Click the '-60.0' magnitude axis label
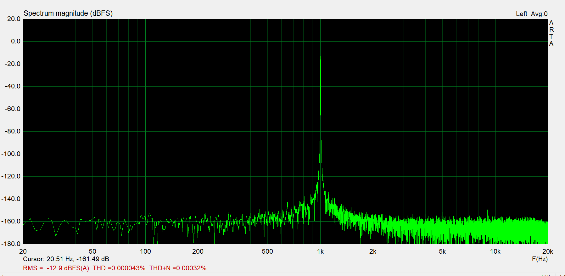The width and height of the screenshot is (565, 276). coord(13,109)
